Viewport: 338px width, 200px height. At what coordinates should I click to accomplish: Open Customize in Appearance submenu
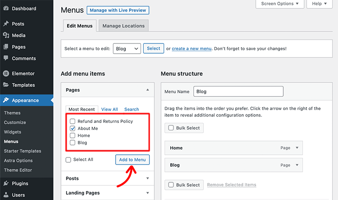point(15,122)
